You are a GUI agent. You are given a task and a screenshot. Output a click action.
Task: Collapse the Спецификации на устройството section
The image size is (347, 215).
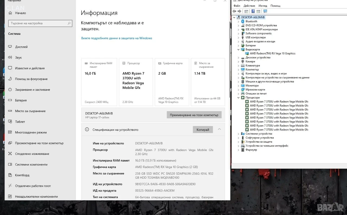click(219, 129)
